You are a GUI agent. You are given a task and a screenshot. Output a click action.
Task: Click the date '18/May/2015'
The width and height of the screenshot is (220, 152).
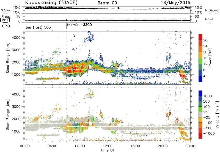click(x=175, y=3)
